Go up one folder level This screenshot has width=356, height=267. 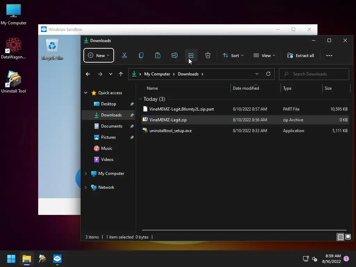pos(121,74)
